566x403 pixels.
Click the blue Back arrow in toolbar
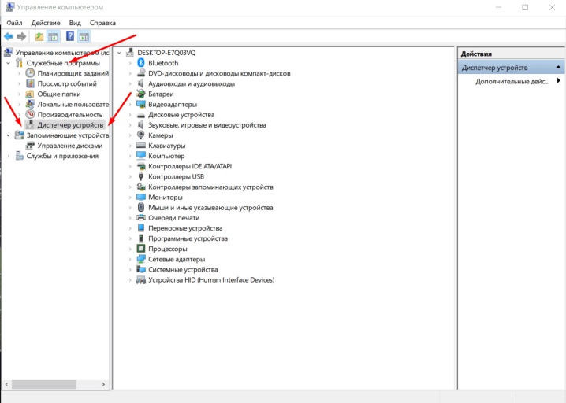click(x=9, y=36)
